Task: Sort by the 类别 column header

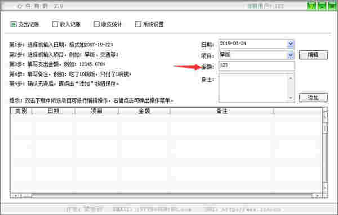Action: pyautogui.click(x=21, y=111)
